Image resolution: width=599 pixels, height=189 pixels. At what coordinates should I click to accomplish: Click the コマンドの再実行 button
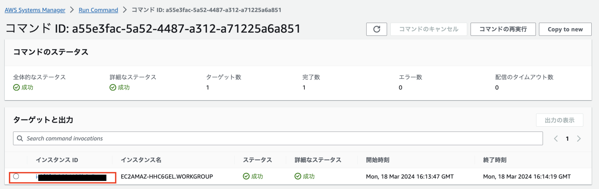pos(503,29)
